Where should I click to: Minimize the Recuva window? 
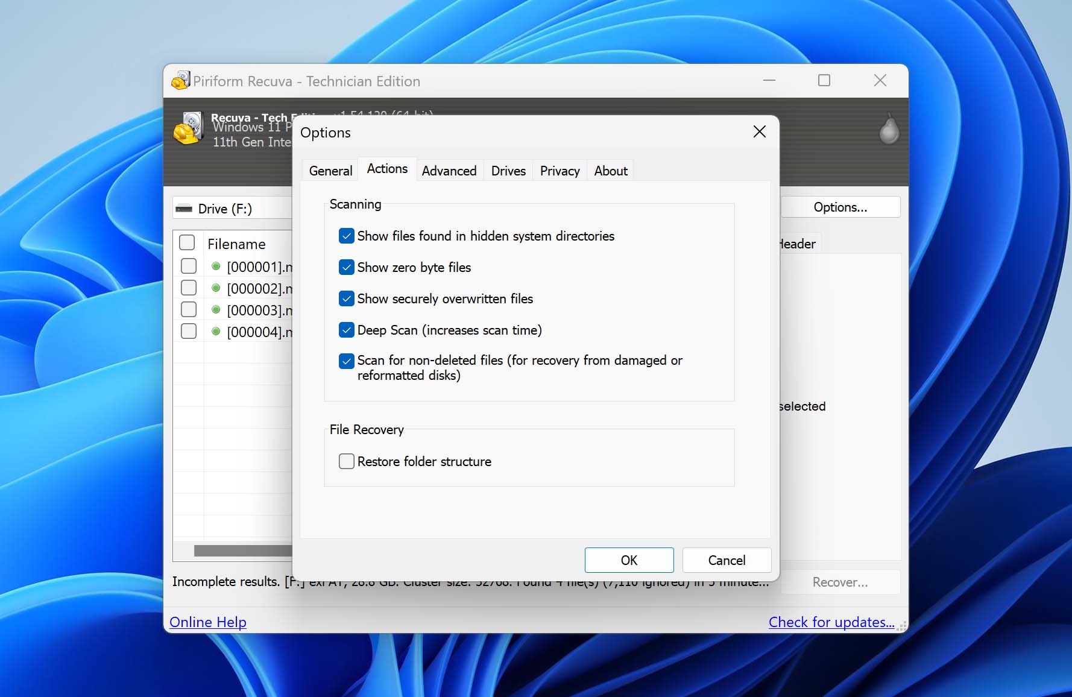pos(769,80)
